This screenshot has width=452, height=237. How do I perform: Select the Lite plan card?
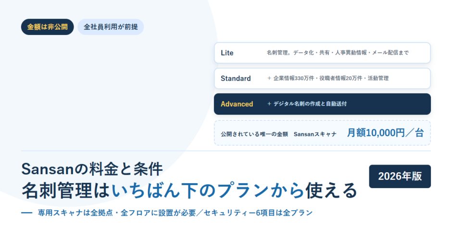coord(322,53)
